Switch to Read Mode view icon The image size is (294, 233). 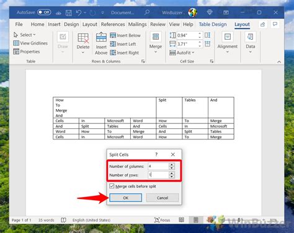click(181, 220)
